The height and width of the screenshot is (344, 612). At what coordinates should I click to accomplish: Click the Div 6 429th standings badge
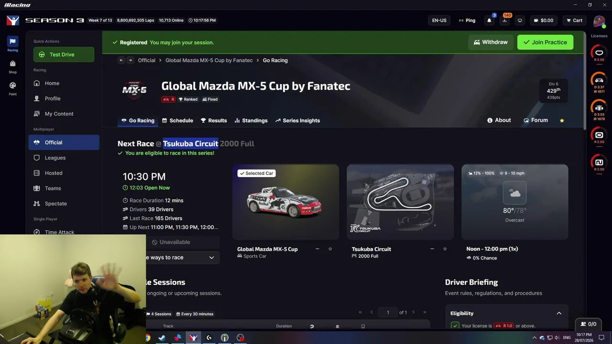coord(553,91)
